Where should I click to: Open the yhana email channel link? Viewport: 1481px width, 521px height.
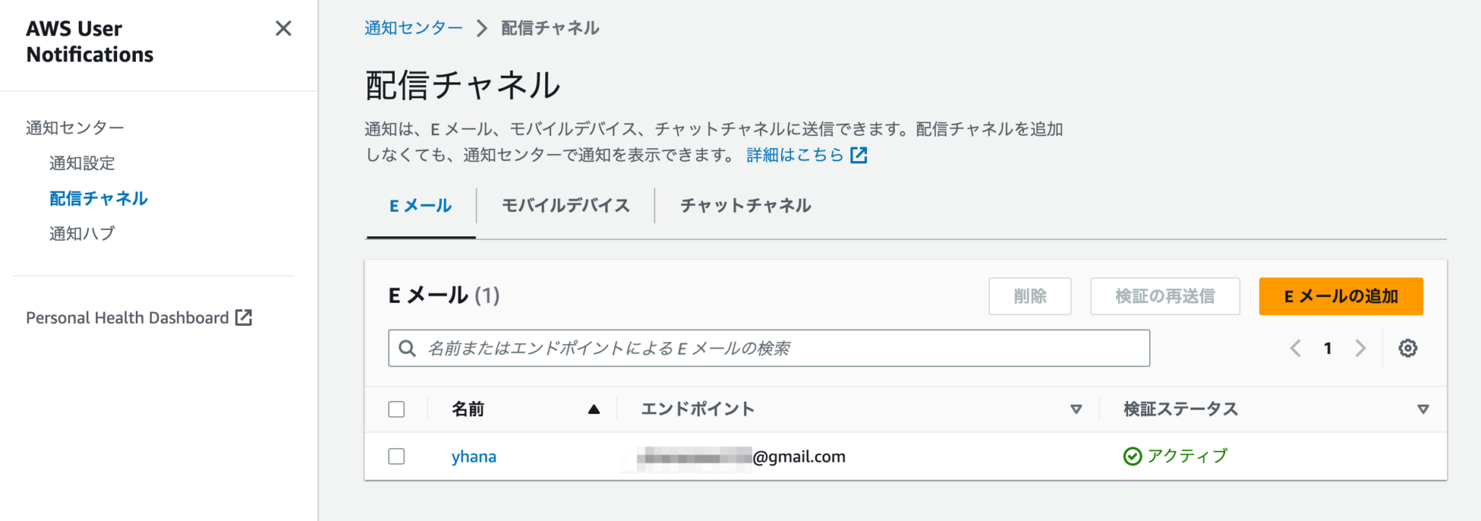[x=473, y=456]
